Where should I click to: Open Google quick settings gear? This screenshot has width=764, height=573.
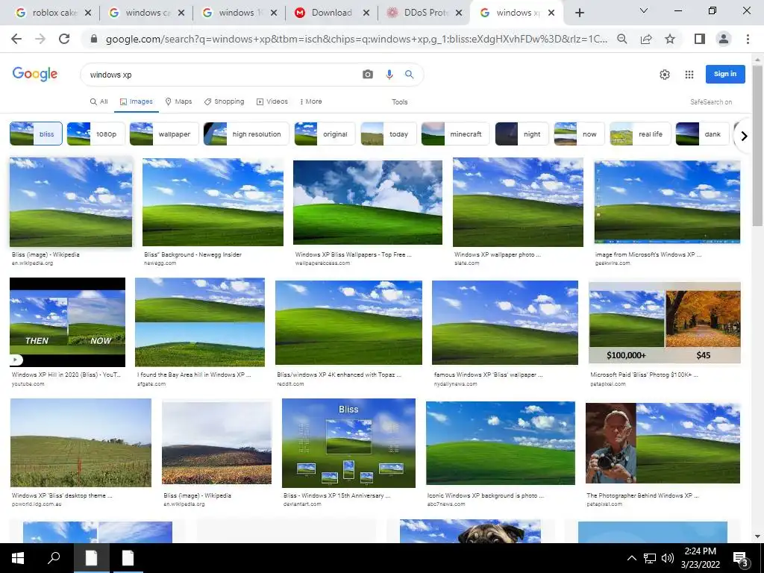(665, 75)
